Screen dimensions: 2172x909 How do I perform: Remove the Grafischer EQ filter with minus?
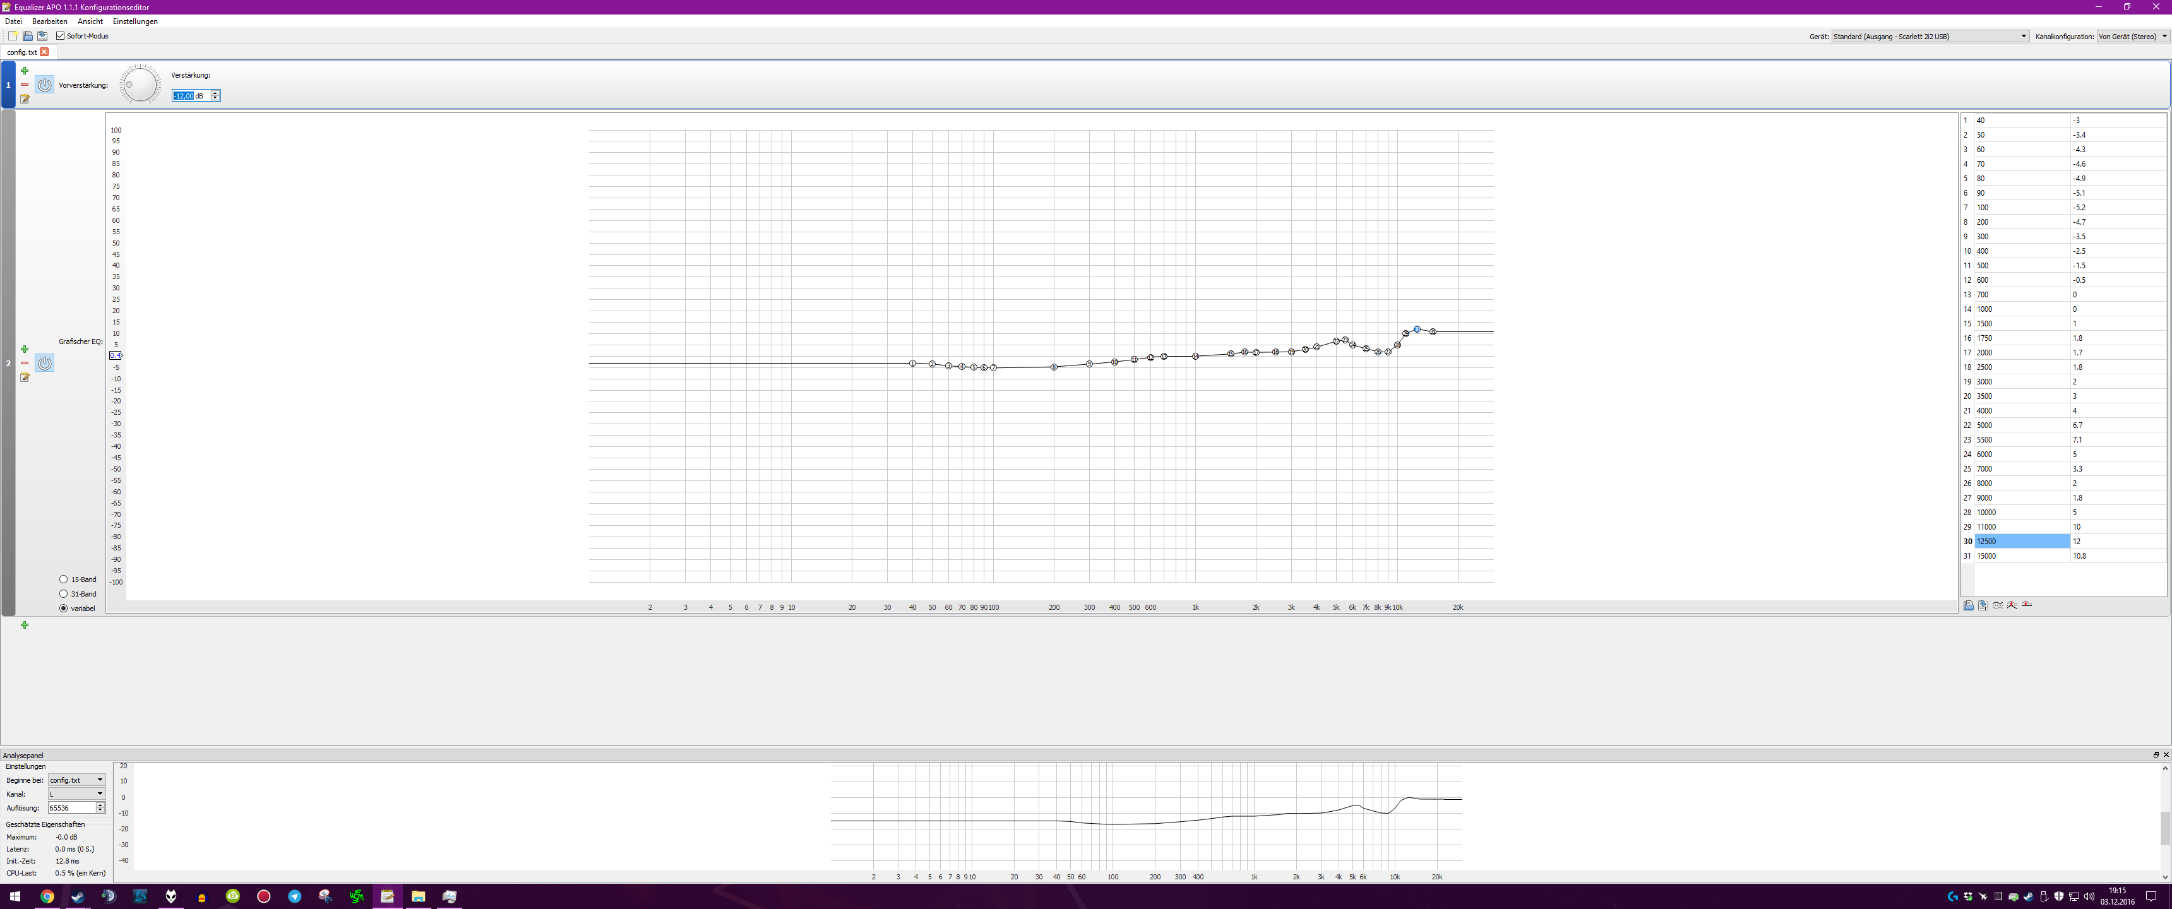[x=25, y=364]
